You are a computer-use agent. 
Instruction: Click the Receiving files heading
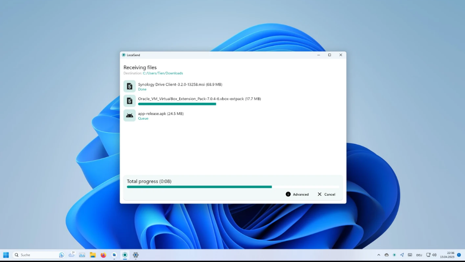click(x=140, y=68)
